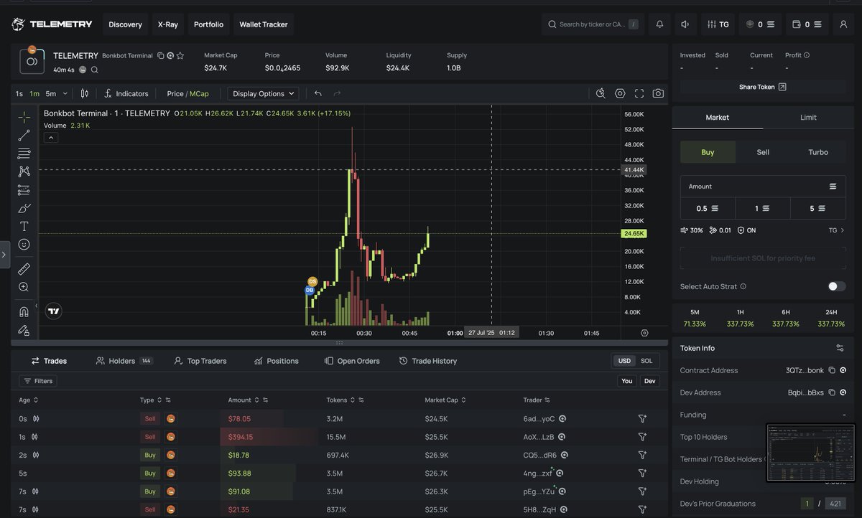Click the speaker sound icon in header
This screenshot has width=862, height=518.
click(685, 24)
